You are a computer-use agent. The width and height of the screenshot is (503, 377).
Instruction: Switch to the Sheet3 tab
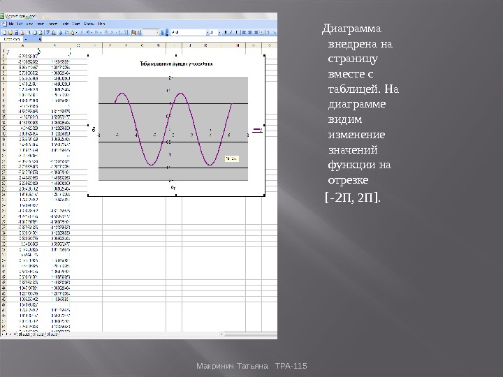(x=52, y=334)
